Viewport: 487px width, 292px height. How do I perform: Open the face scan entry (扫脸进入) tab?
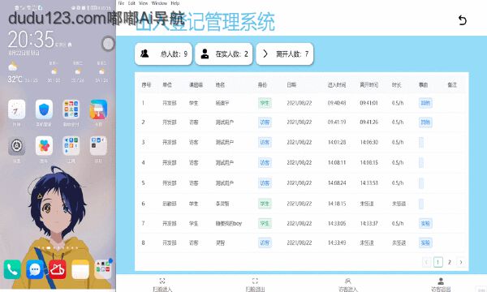tap(162, 285)
